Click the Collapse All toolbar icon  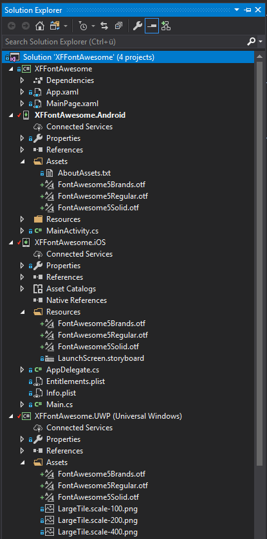coord(119,26)
